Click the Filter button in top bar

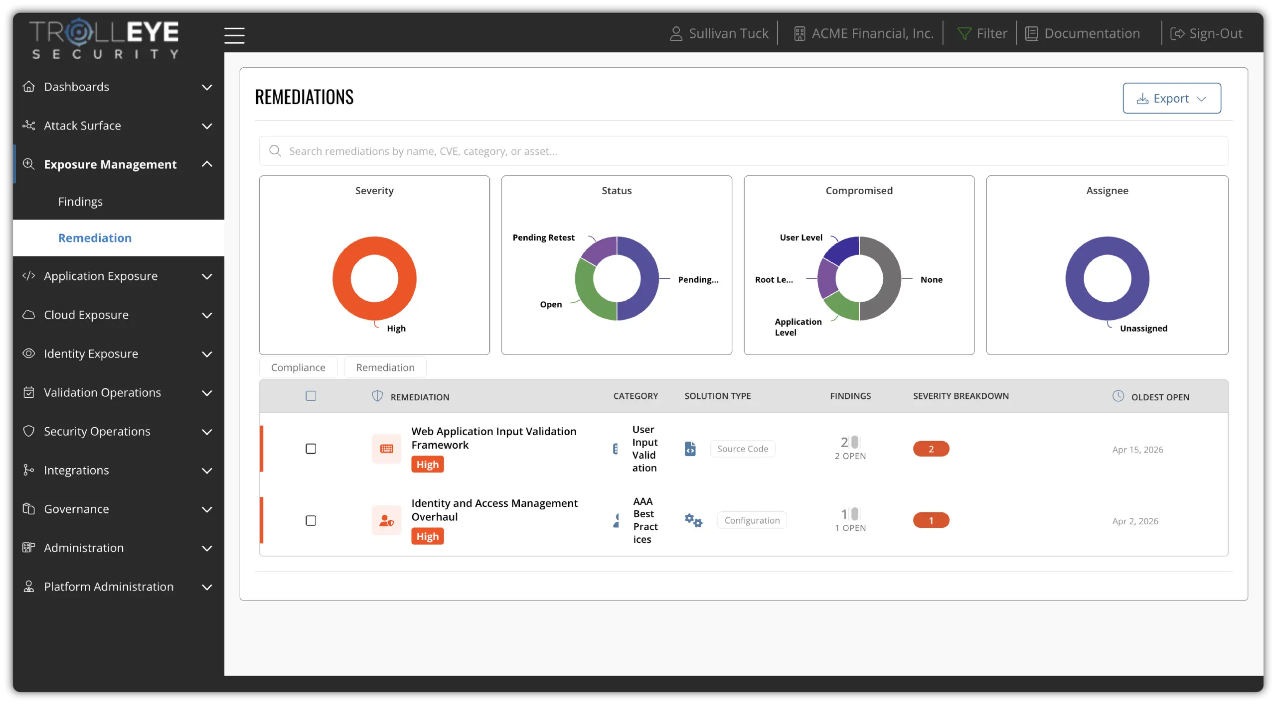(982, 33)
